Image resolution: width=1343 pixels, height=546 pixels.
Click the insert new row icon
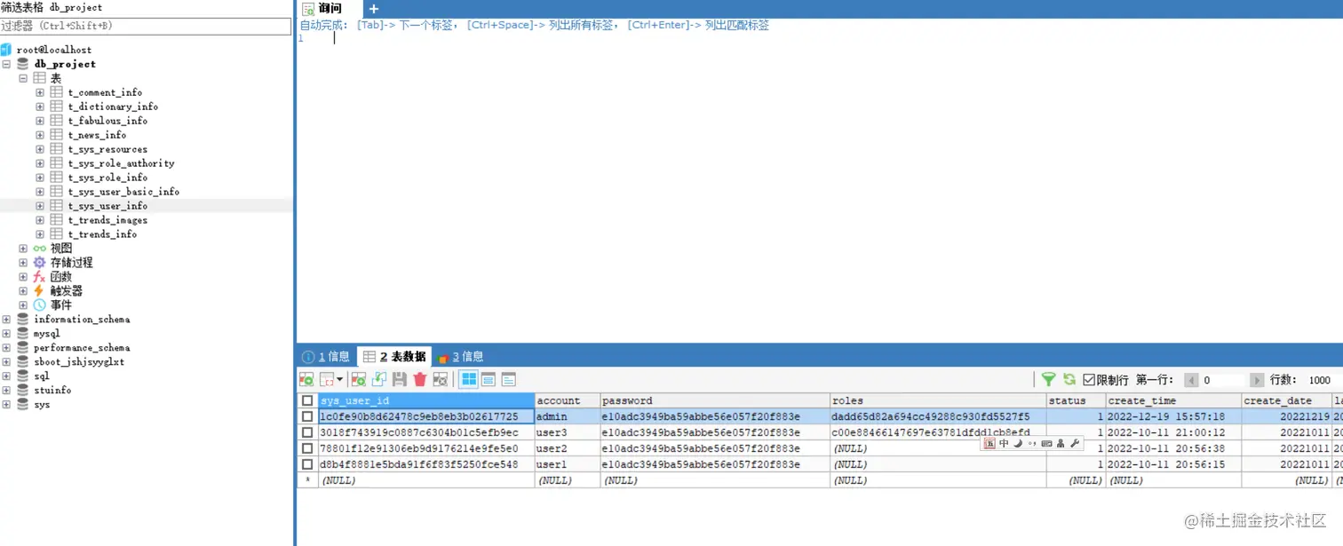[x=359, y=379]
